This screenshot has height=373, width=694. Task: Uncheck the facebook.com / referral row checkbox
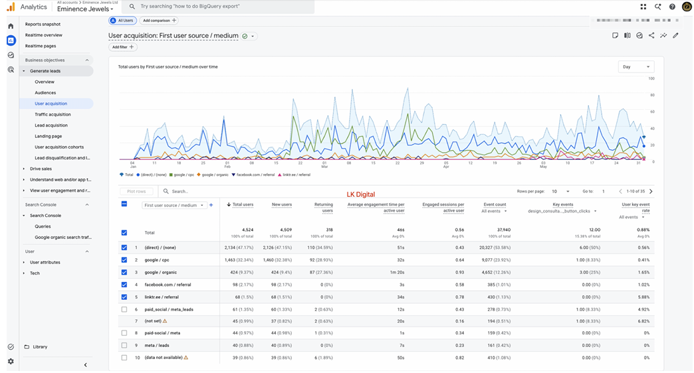(124, 285)
